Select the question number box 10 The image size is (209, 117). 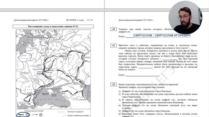tap(113, 29)
